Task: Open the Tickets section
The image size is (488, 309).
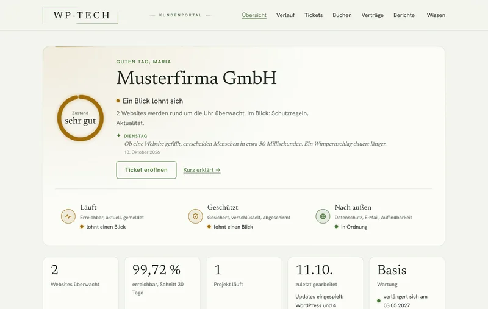Action: pyautogui.click(x=314, y=15)
